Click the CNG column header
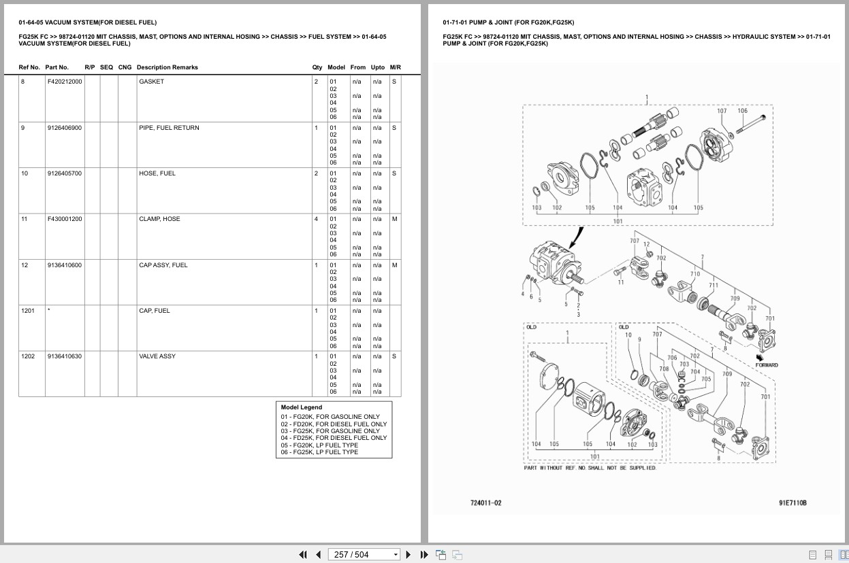This screenshot has height=563, width=849. [x=125, y=67]
